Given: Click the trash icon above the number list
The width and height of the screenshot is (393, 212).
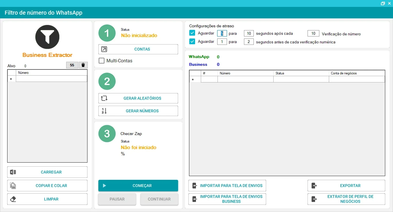Looking at the screenshot, I should coord(83,65).
